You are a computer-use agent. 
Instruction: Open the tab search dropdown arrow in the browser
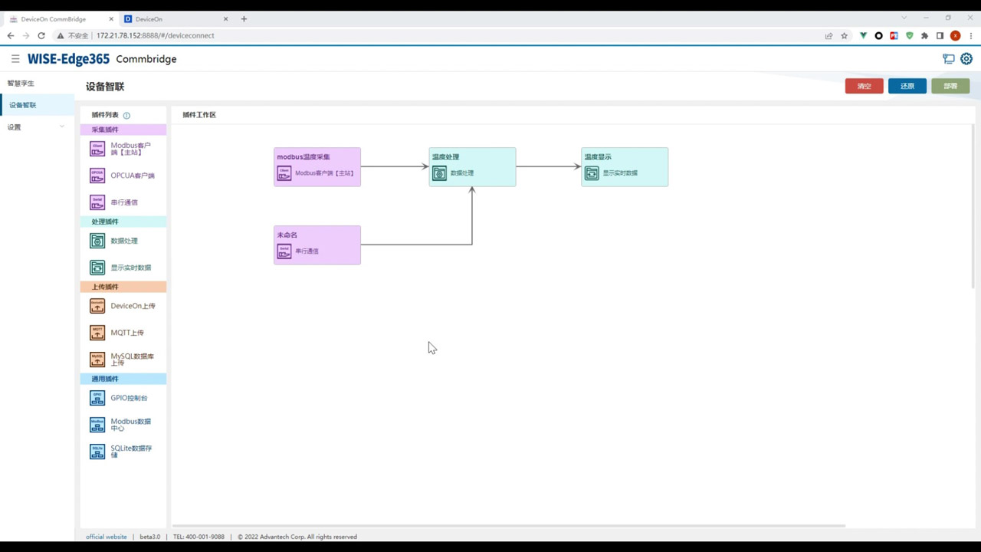pyautogui.click(x=904, y=18)
